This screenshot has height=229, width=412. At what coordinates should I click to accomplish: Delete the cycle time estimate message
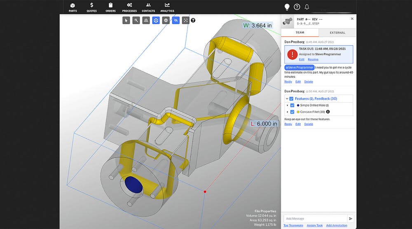tap(309, 82)
